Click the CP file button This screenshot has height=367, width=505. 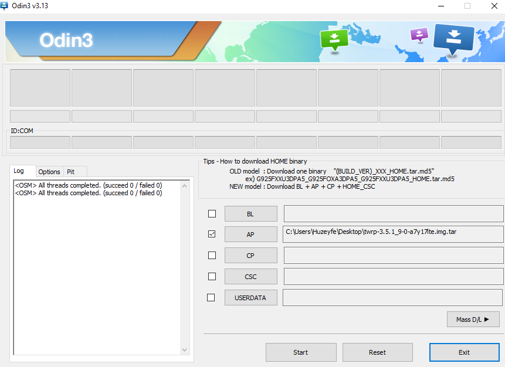click(250, 255)
